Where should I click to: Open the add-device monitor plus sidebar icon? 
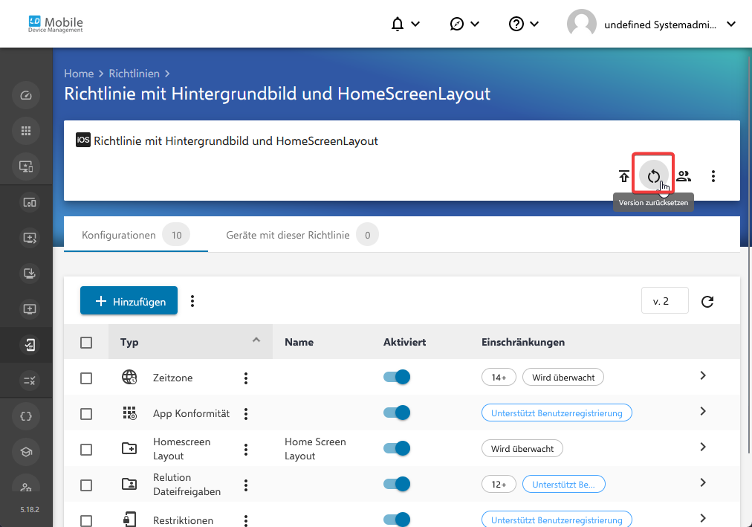pos(29,308)
